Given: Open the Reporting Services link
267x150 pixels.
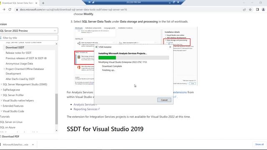Looking at the screenshot, I should pyautogui.click(x=85, y=109).
